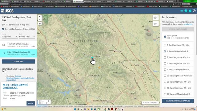Open the Settings link in sidebar
Screen dimensions: 197x111
(x=18, y=76)
